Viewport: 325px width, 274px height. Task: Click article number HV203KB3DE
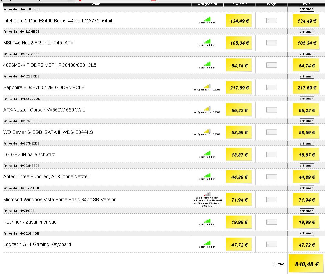(30, 166)
